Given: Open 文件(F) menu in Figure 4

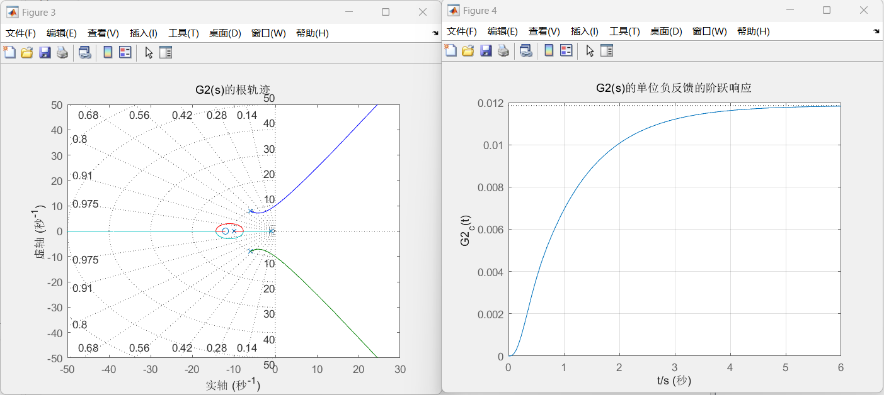Looking at the screenshot, I should coord(462,31).
